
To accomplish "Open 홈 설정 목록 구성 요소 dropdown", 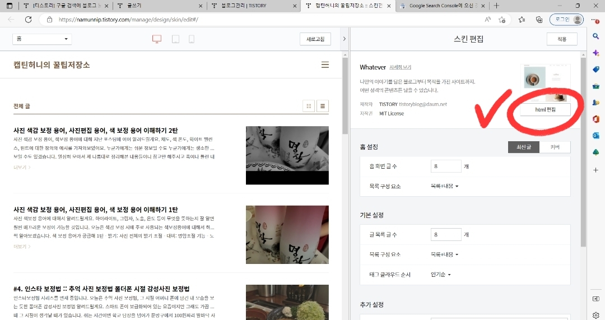I will (444, 186).
